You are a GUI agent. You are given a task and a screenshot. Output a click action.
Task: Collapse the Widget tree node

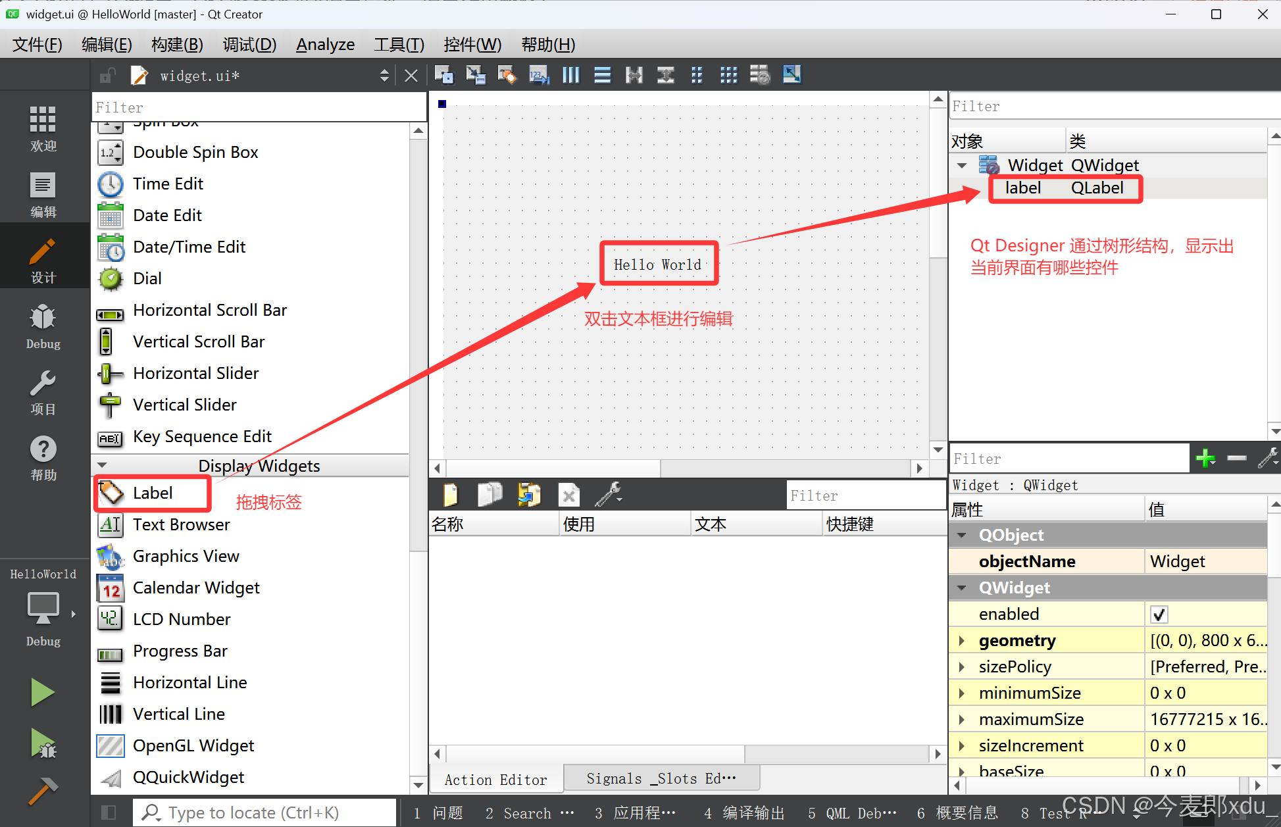pos(962,165)
